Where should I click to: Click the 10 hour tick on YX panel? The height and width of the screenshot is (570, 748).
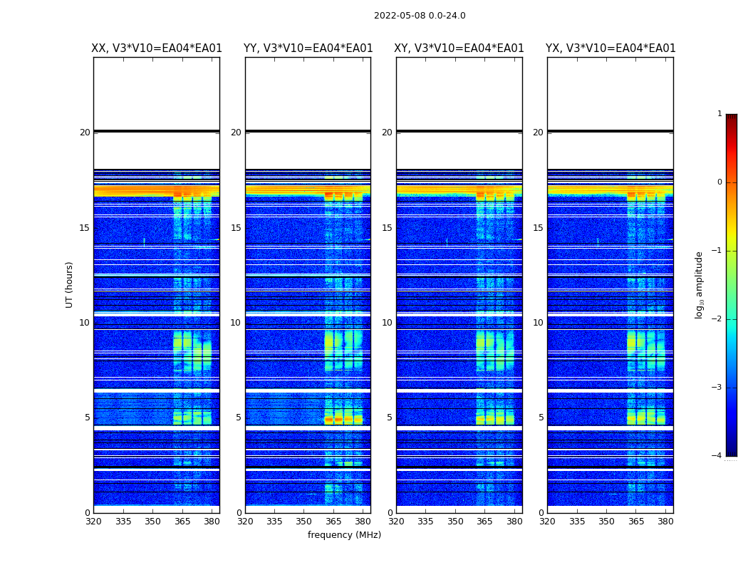539,323
